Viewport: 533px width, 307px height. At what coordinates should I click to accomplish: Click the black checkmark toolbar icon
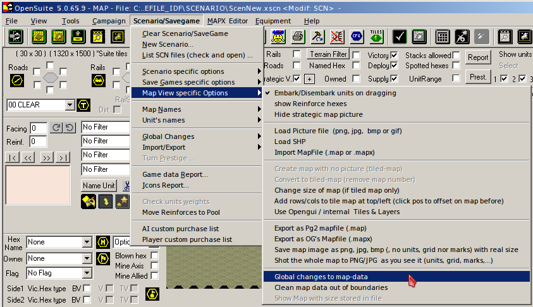(x=400, y=37)
